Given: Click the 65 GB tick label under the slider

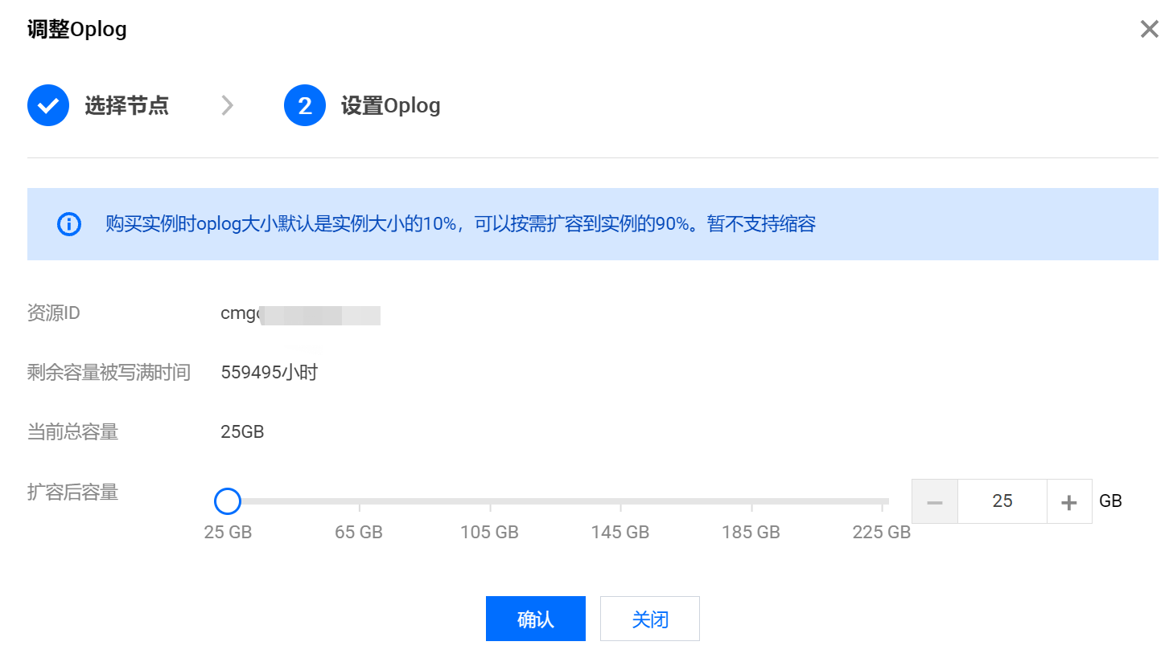Looking at the screenshot, I should (358, 532).
